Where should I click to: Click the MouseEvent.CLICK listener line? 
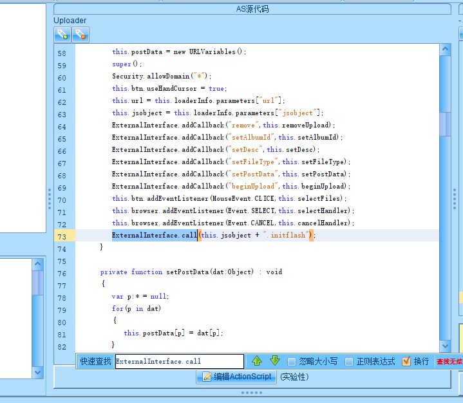(229, 198)
